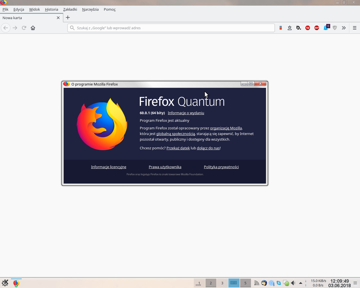Open the Pomoc menu
The width and height of the screenshot is (360, 288).
(x=110, y=9)
